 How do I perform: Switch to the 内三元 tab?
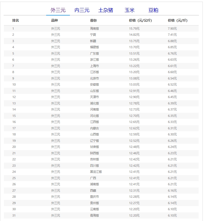click(82, 10)
